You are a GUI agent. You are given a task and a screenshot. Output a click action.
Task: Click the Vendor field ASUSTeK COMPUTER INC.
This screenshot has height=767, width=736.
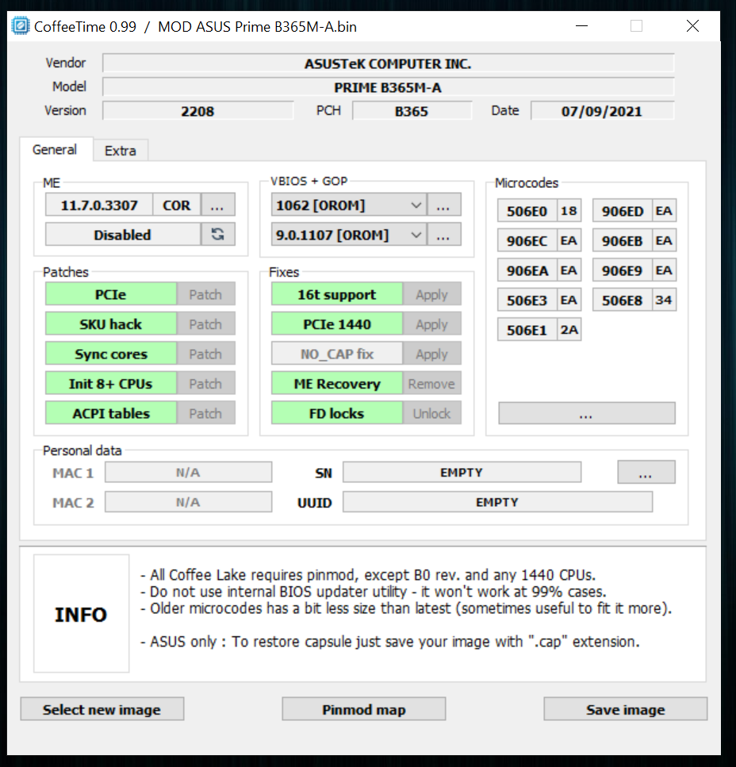coord(389,63)
